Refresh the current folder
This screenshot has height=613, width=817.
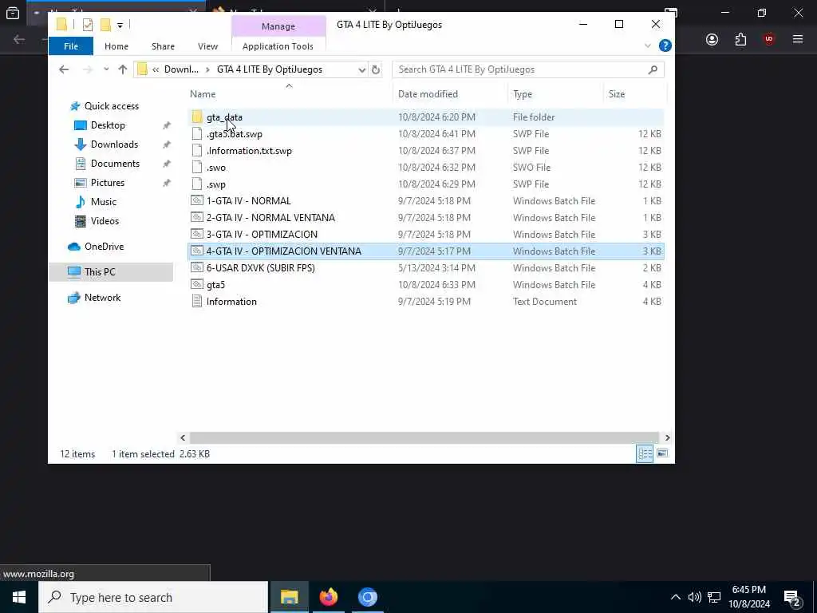pos(376,70)
